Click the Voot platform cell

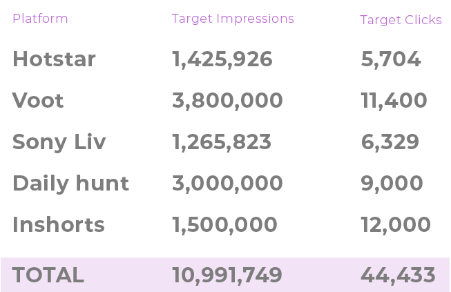(38, 100)
